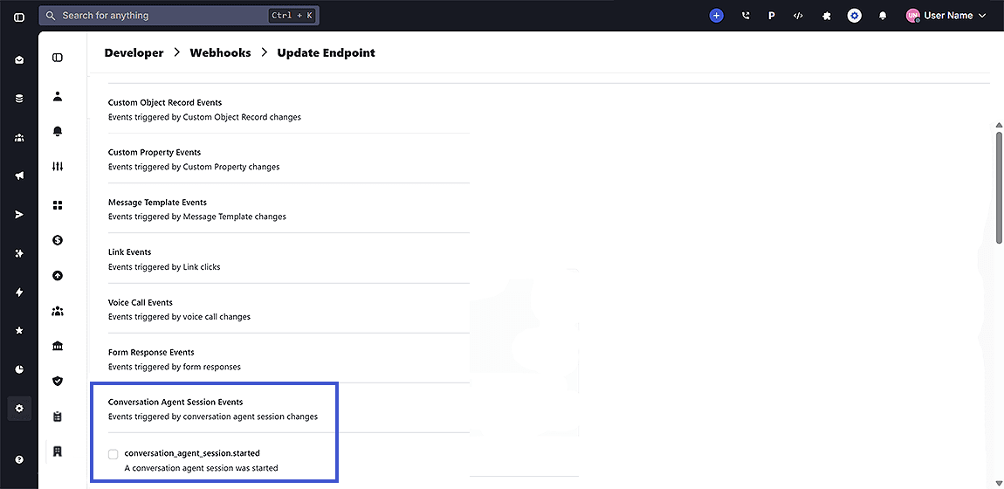This screenshot has width=1004, height=489.
Task: Open the help question mark icon
Action: (x=19, y=459)
